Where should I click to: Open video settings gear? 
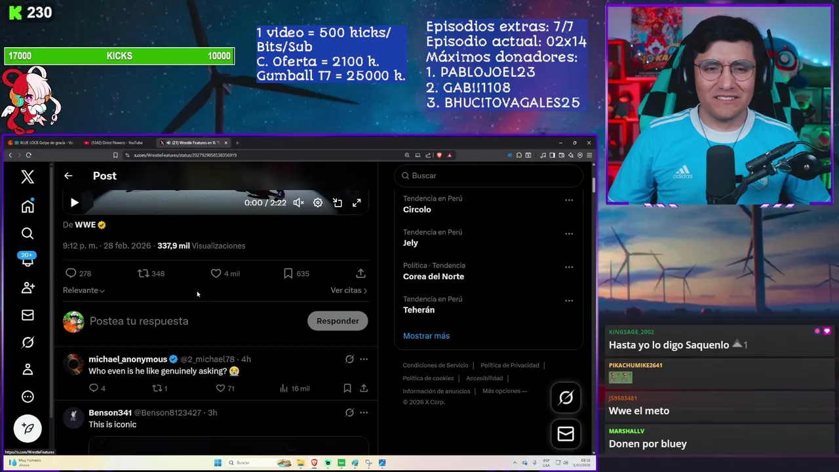(x=318, y=203)
